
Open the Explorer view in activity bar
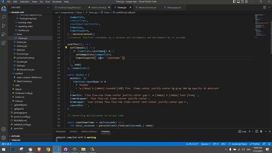(x=4, y=8)
